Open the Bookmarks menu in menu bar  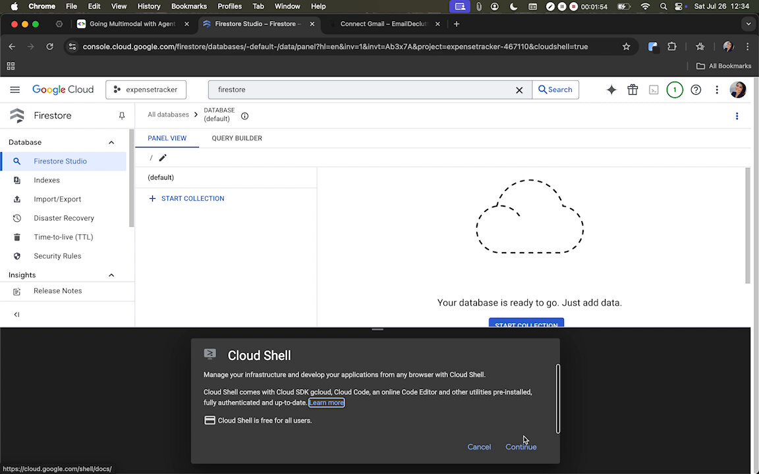189,7
